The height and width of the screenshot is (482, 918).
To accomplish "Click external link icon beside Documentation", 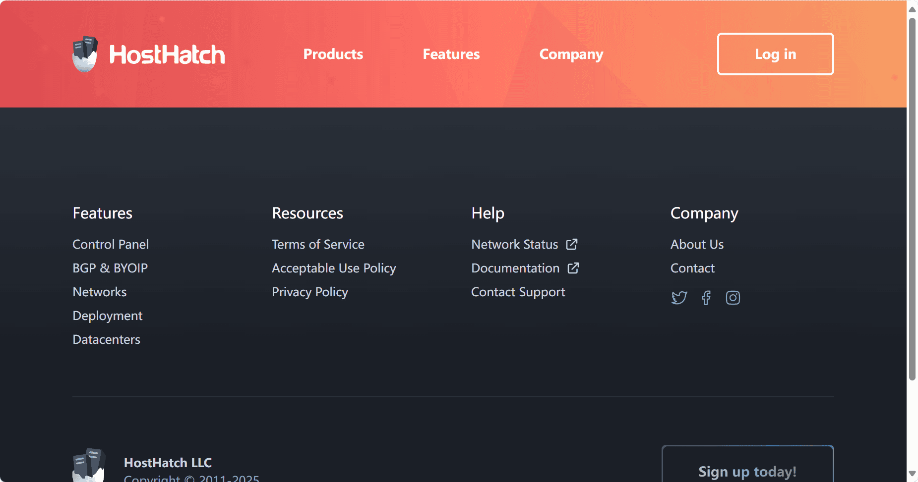I will pyautogui.click(x=573, y=268).
